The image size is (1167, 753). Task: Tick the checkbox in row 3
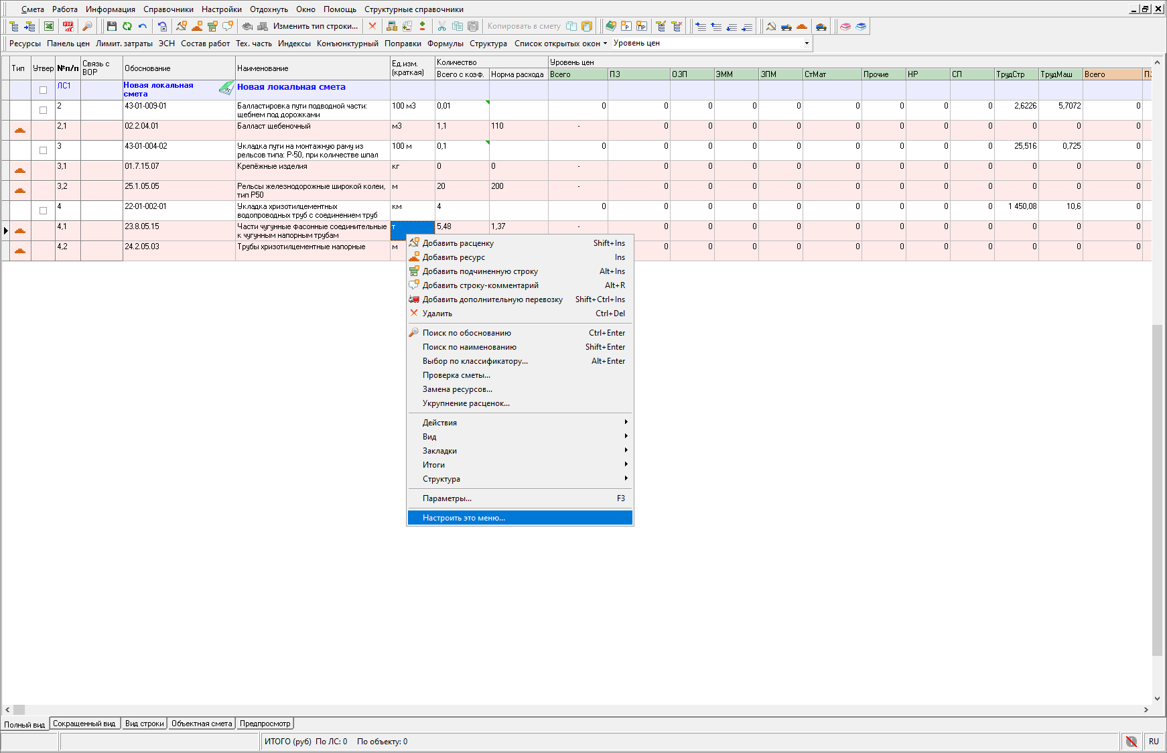(43, 150)
